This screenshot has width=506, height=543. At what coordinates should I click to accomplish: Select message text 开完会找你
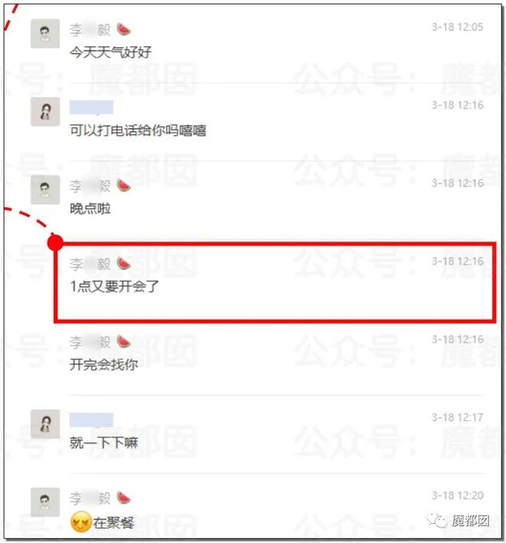coord(103,364)
